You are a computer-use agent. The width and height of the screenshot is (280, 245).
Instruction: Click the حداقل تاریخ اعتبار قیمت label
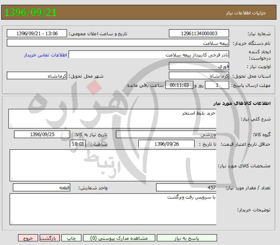click(246, 144)
